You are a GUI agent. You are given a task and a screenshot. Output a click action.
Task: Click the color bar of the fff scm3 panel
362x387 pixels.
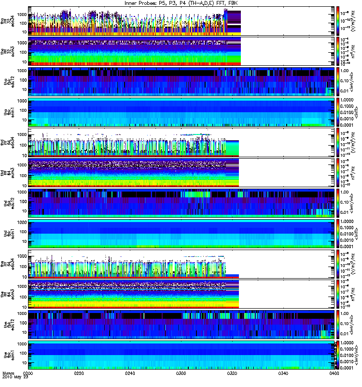point(338,294)
